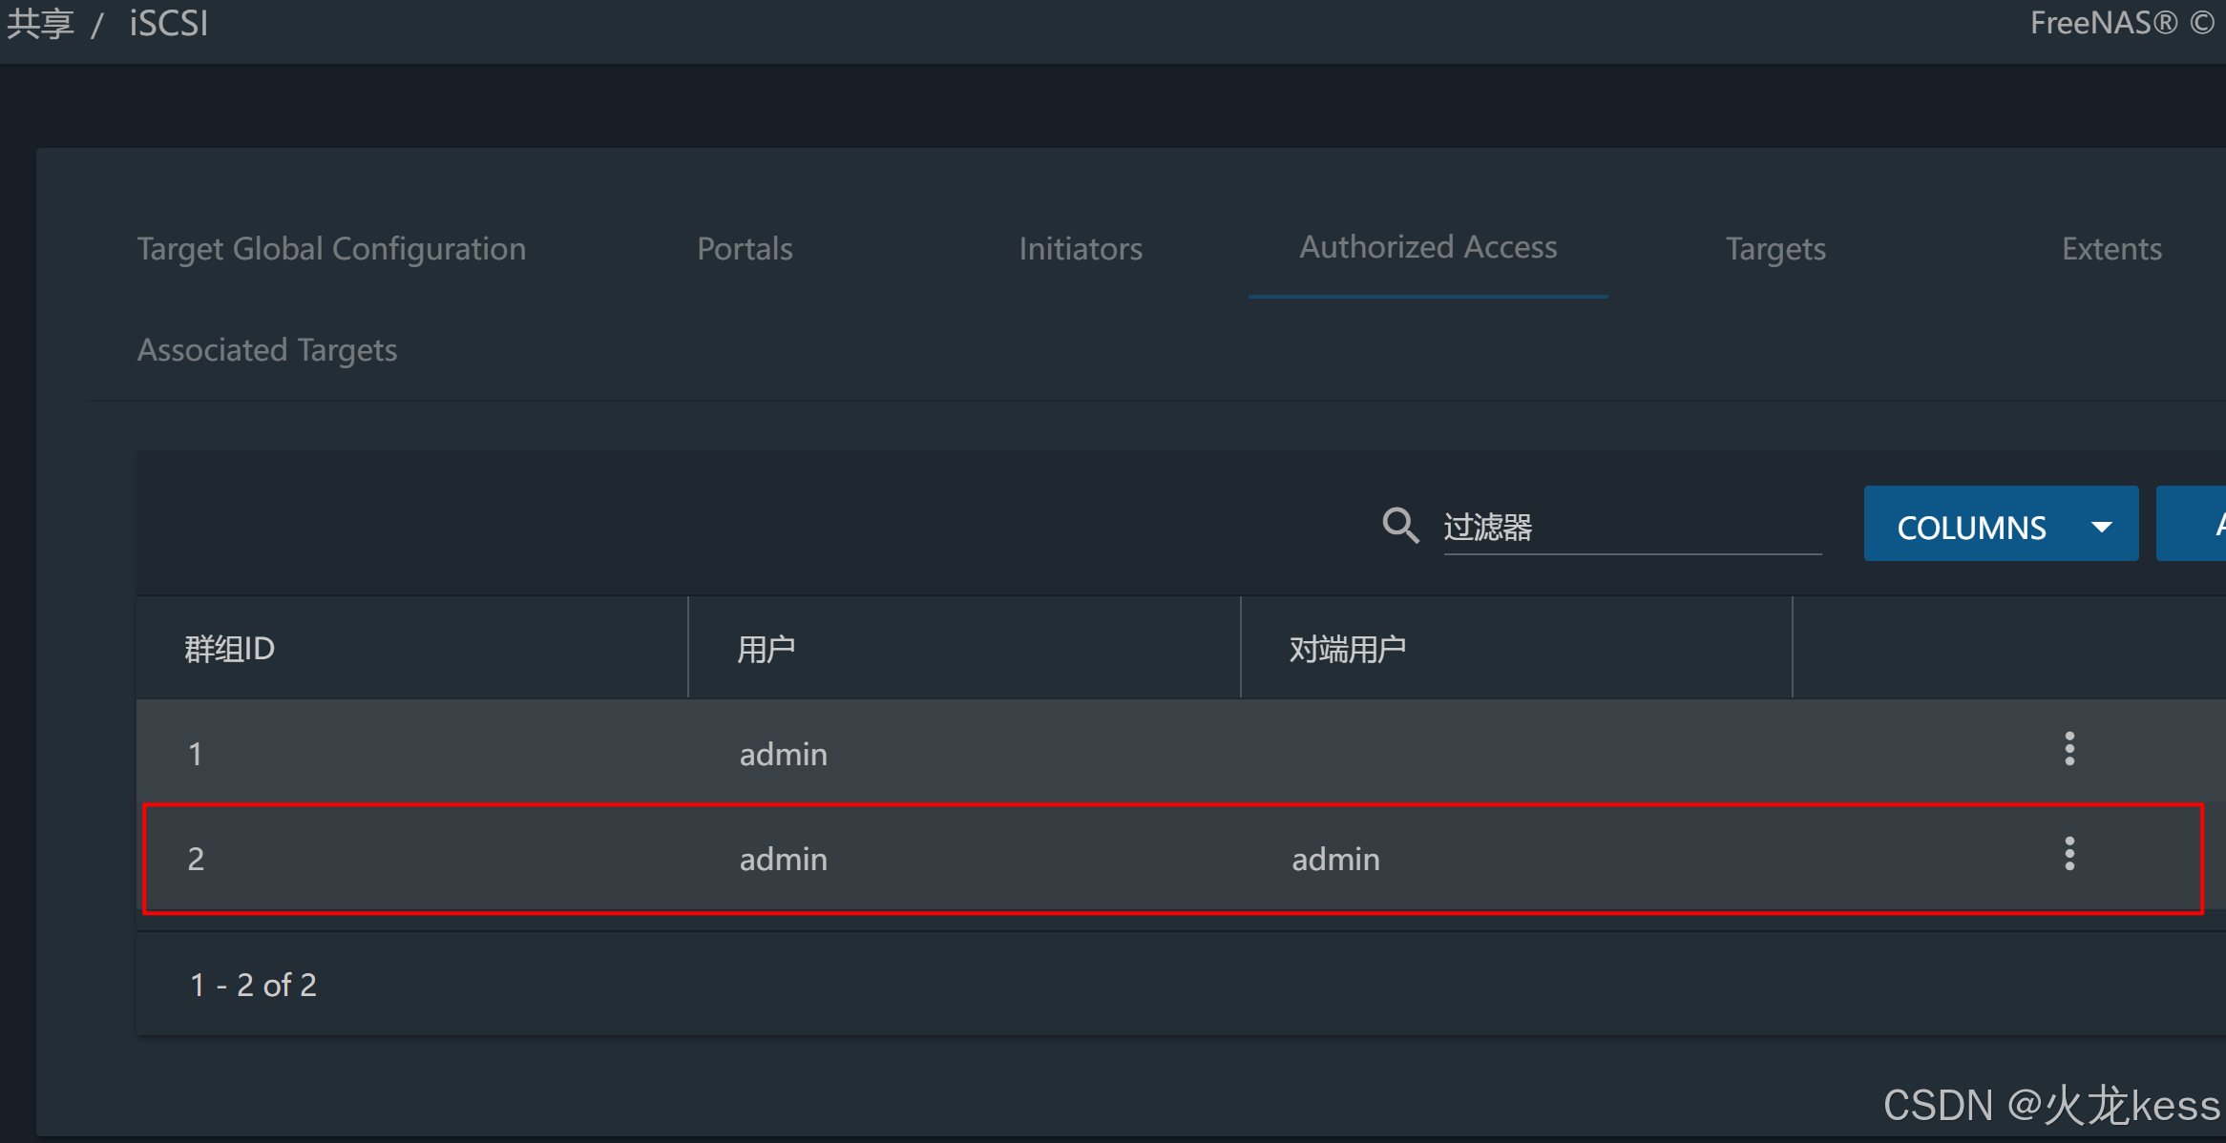Image resolution: width=2226 pixels, height=1143 pixels.
Task: Sort by the 用户 column header
Action: 766,649
